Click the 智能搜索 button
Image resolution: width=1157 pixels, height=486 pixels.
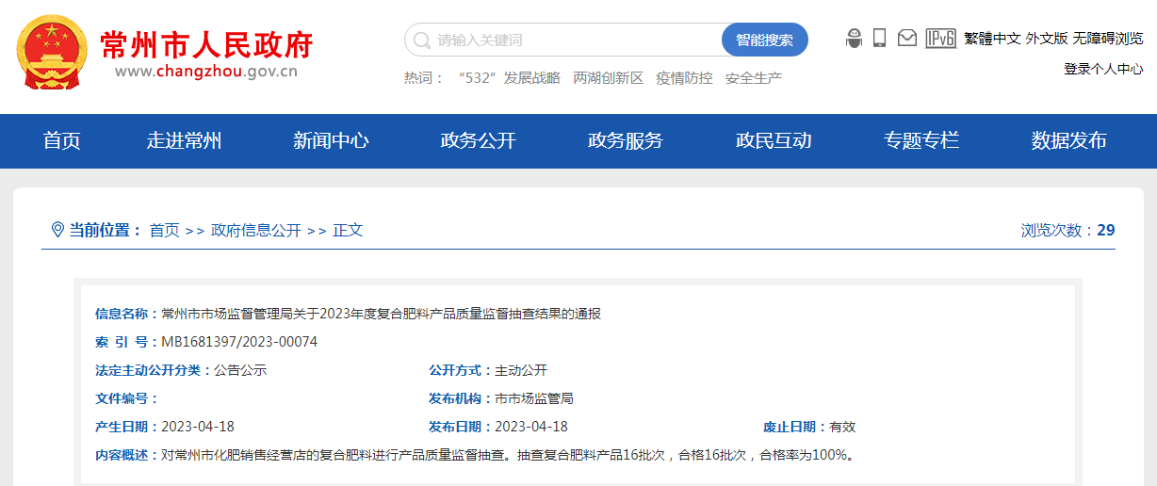coord(765,40)
